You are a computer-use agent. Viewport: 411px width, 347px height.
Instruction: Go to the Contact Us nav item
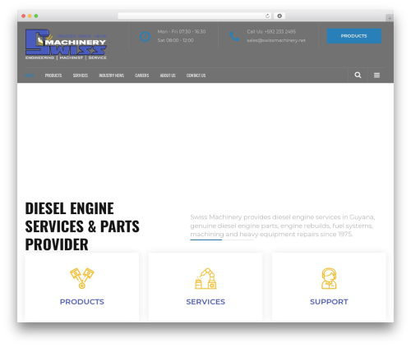196,75
